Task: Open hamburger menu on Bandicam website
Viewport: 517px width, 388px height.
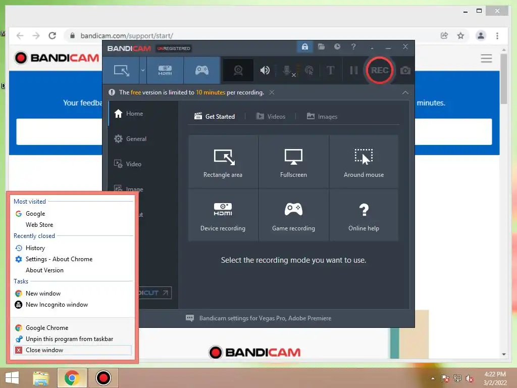Action: (x=486, y=59)
